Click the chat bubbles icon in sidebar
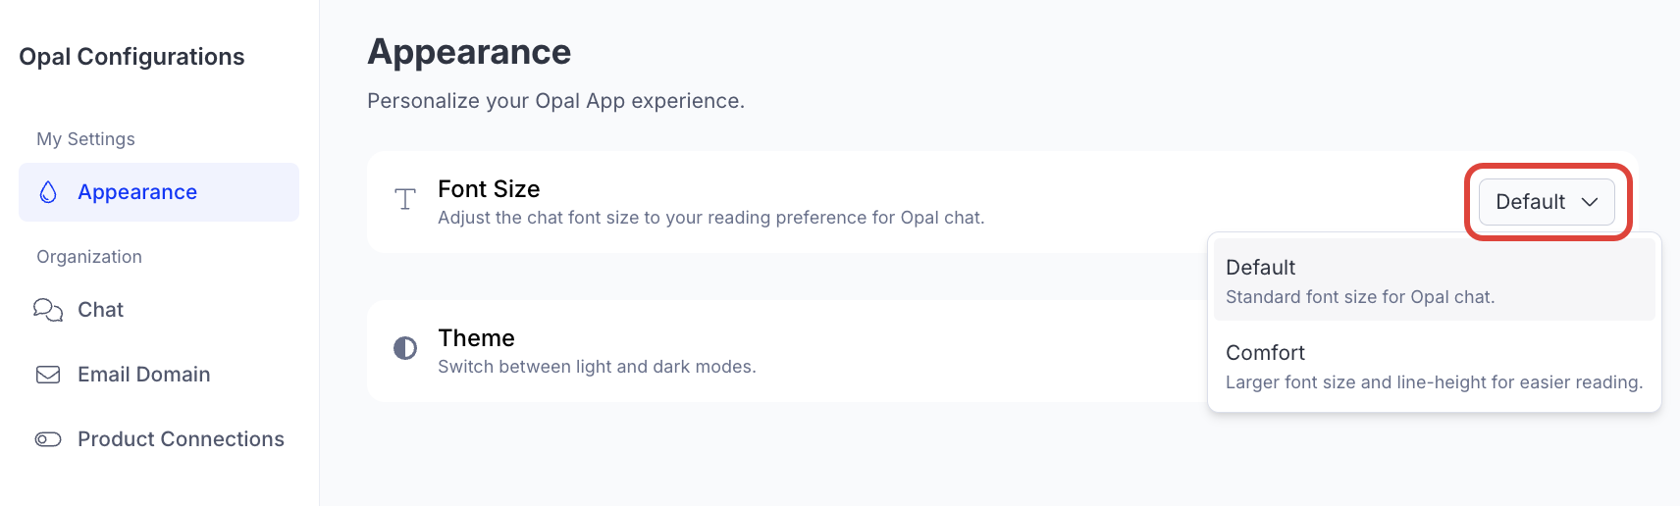Image resolution: width=1680 pixels, height=506 pixels. pos(48,310)
